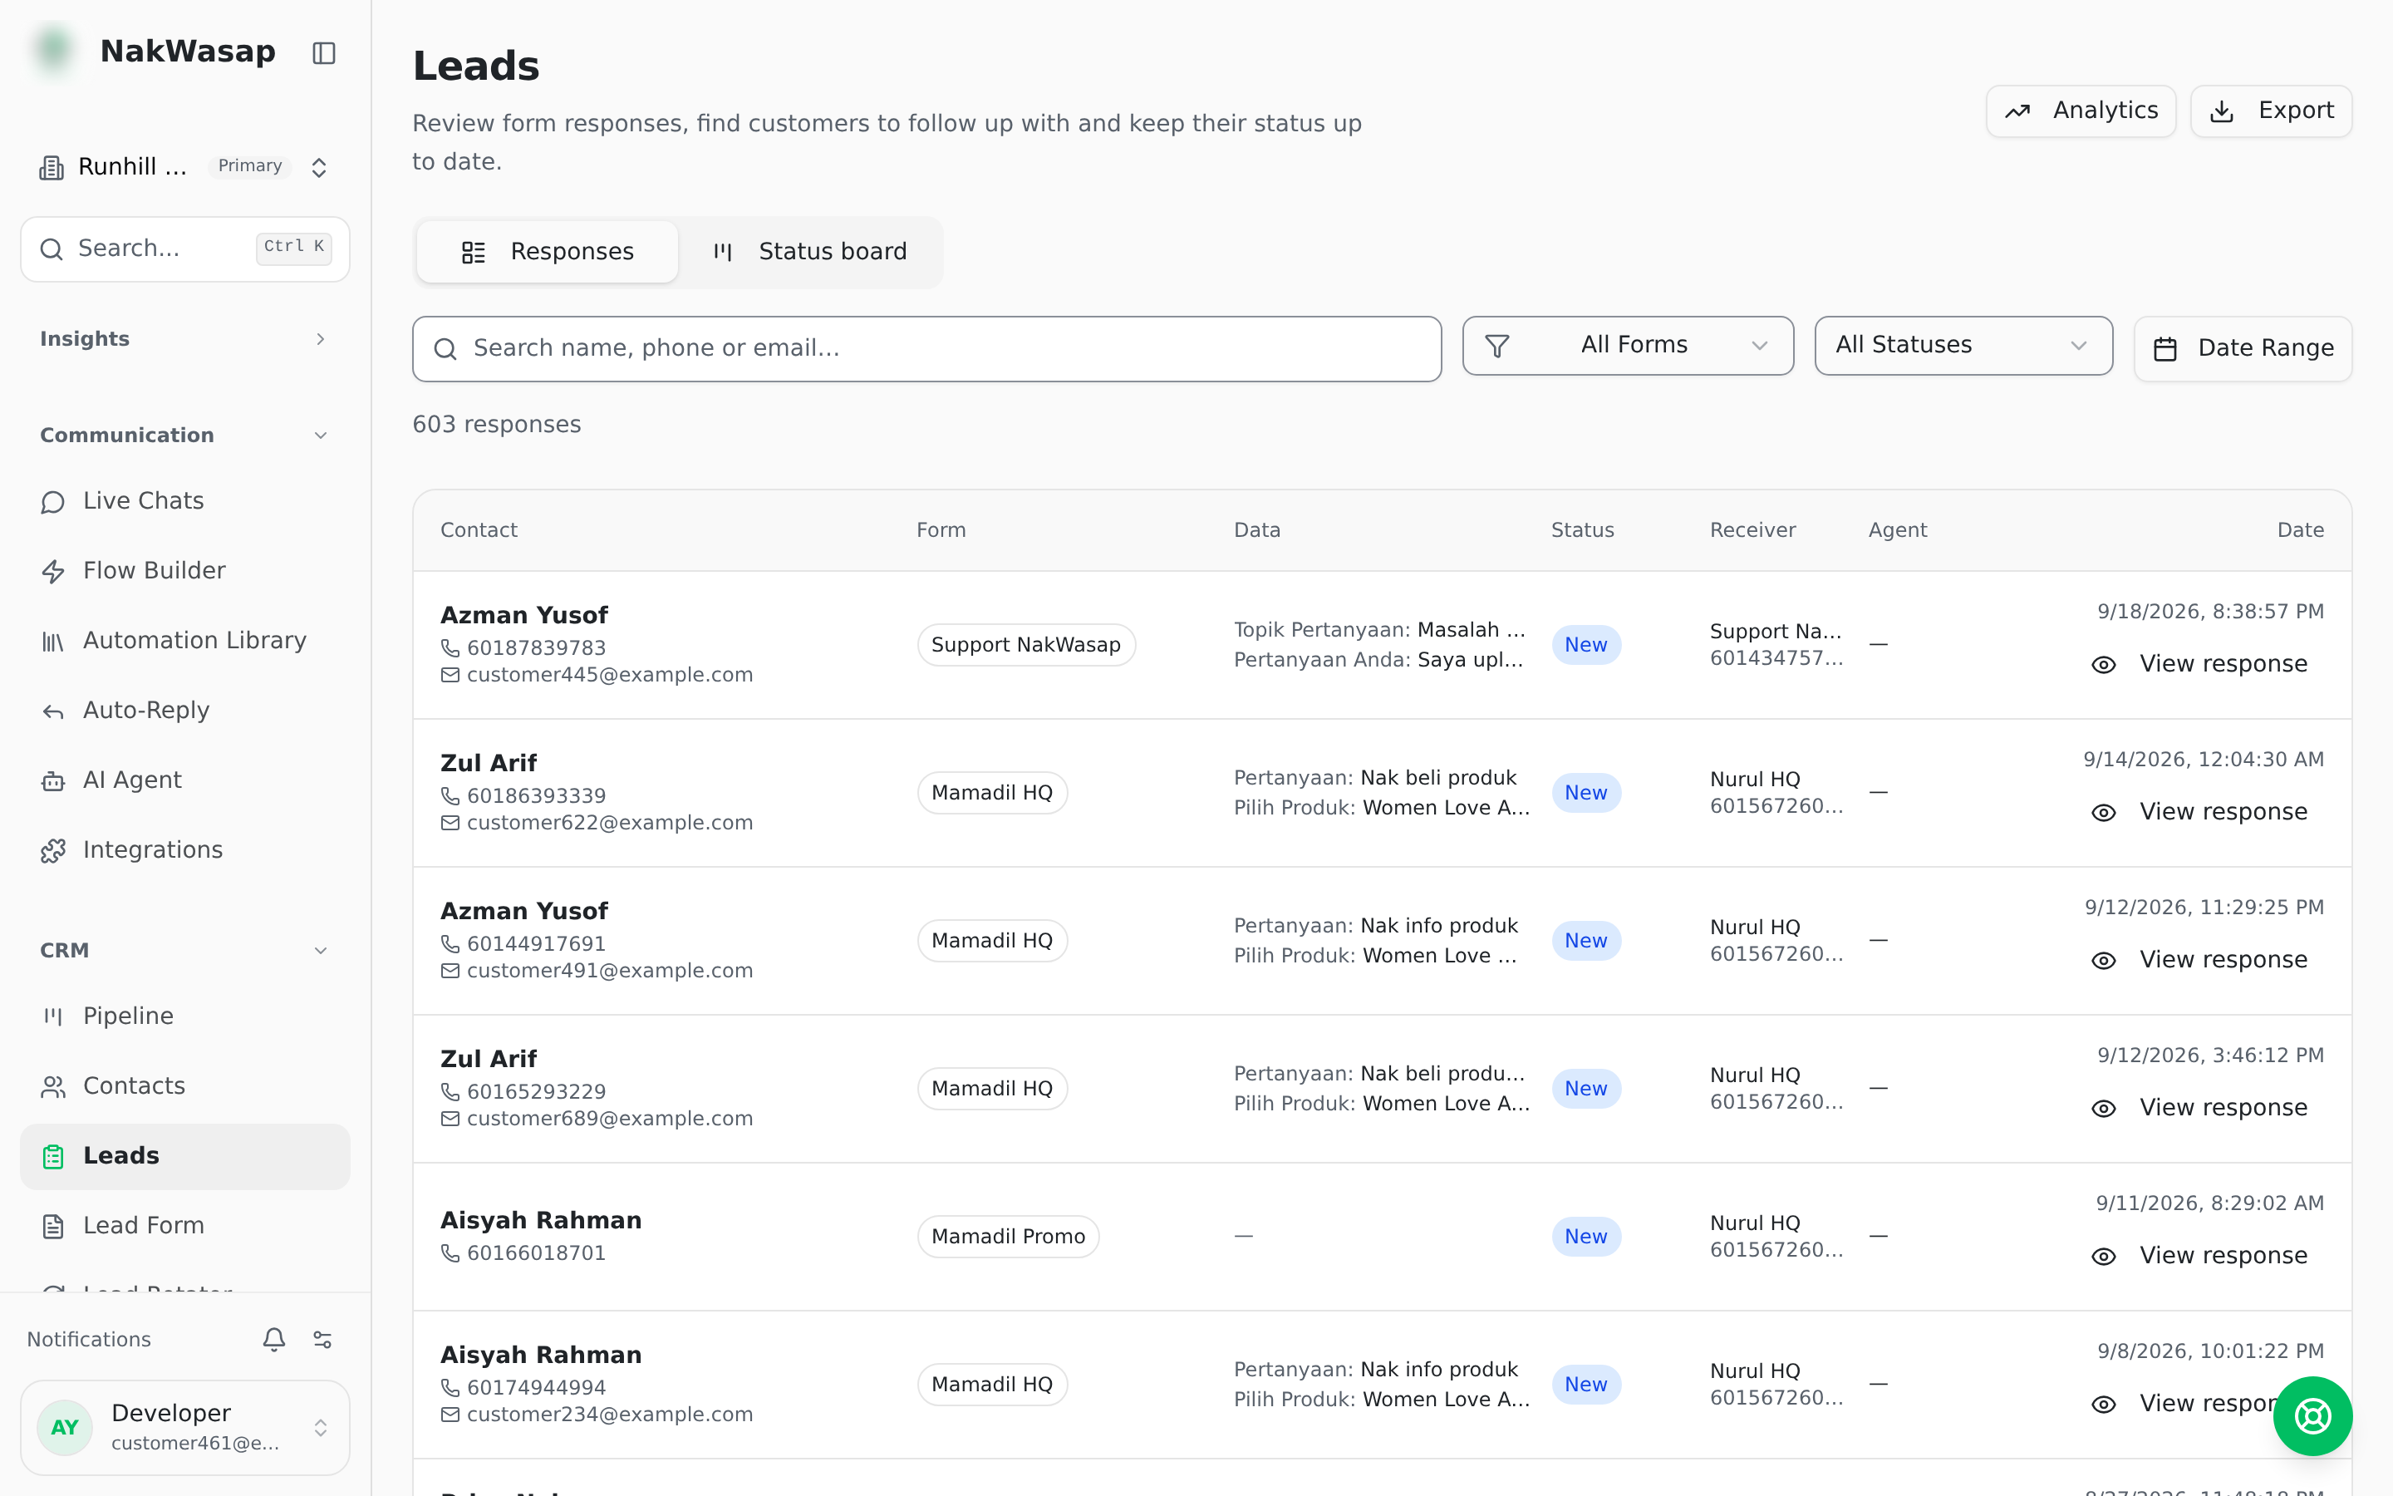
Task: Click the green support help bubble
Action: (2312, 1416)
